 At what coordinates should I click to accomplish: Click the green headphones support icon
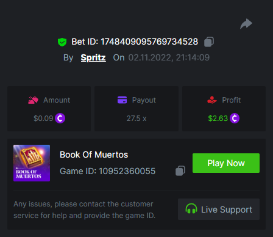pos(191,209)
